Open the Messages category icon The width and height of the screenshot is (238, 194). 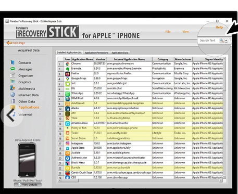pos(12,69)
